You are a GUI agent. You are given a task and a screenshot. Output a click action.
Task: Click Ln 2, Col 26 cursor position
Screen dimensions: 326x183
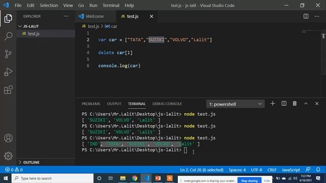click(202, 170)
